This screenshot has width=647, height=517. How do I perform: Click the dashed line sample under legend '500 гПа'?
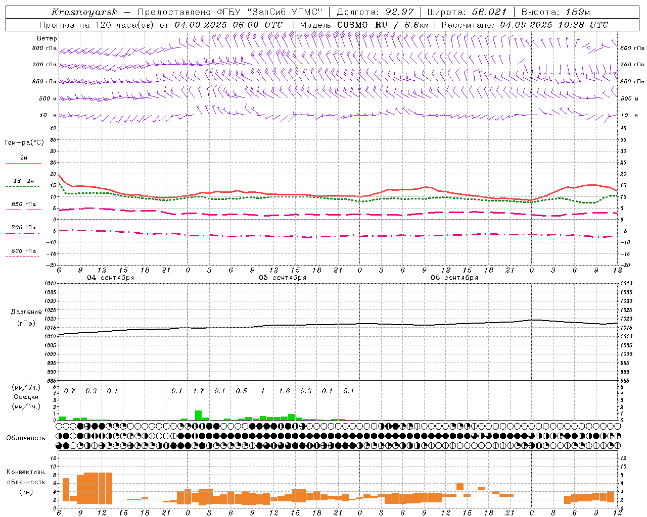23,257
